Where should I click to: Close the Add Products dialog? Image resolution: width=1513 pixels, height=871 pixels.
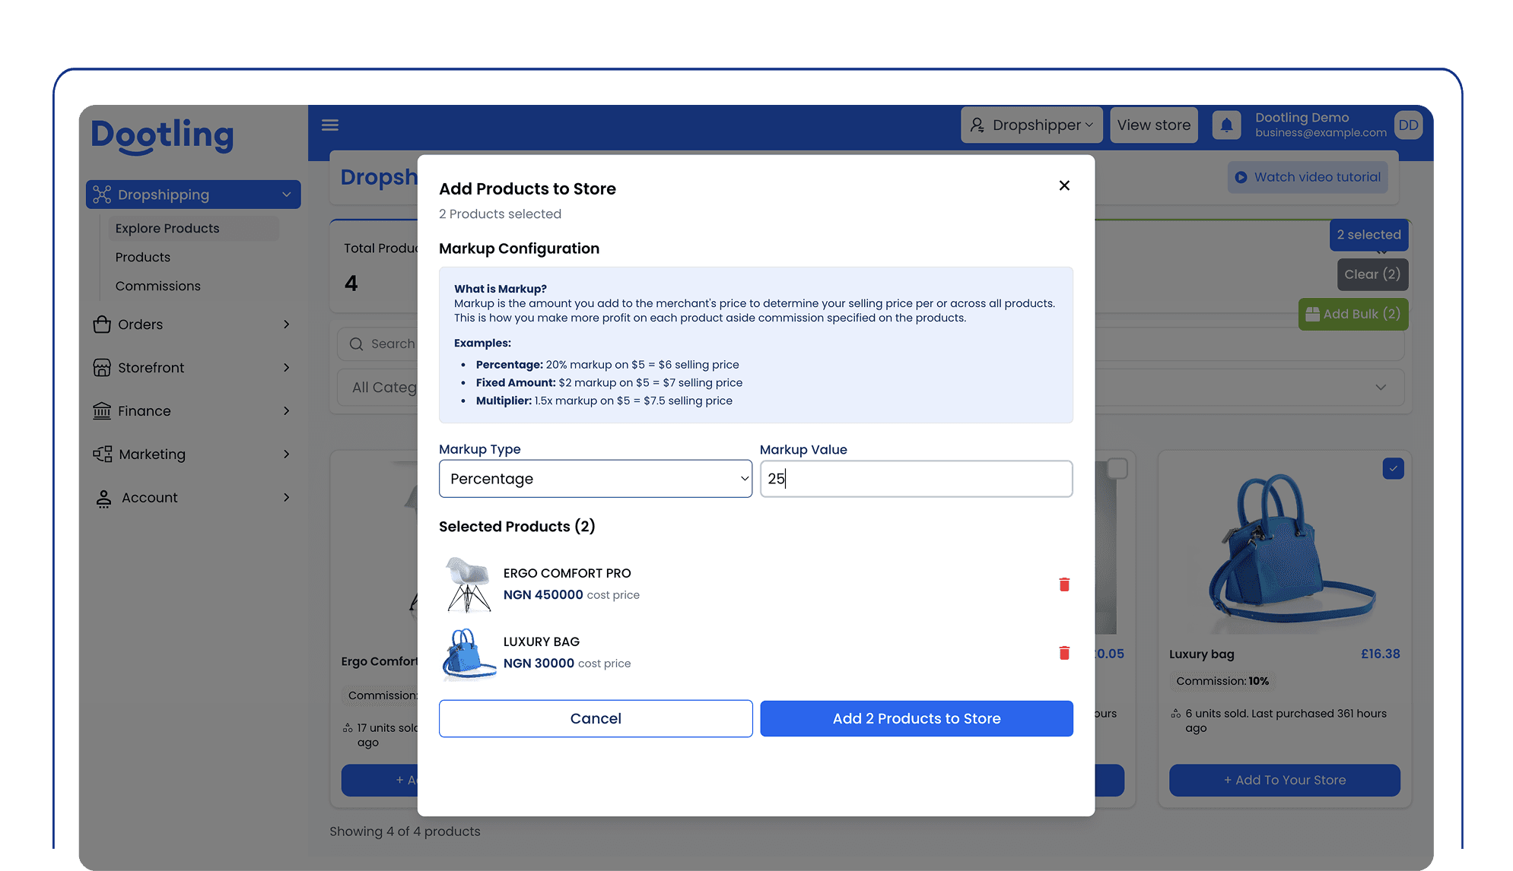point(1064,185)
